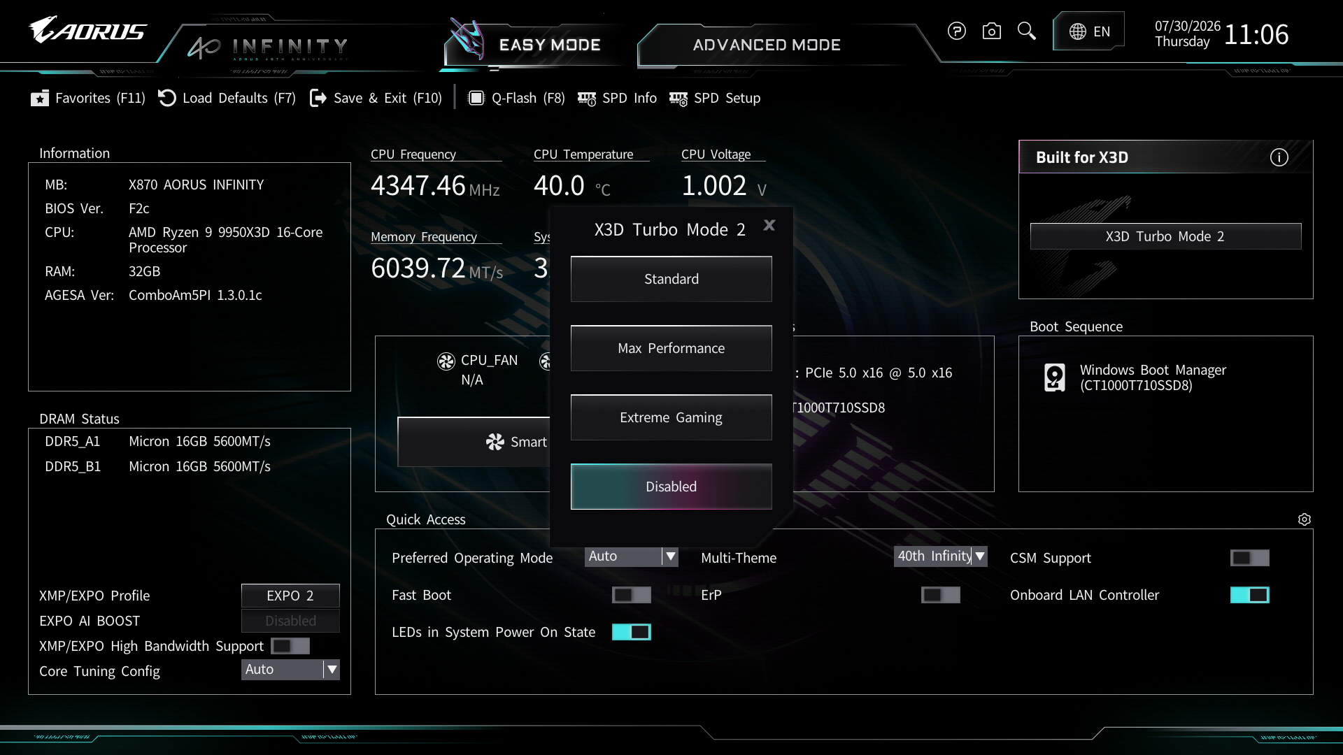Click AGESA Ver ComboAm5PI 1.3.0.1c
The height and width of the screenshot is (755, 1343).
(154, 296)
